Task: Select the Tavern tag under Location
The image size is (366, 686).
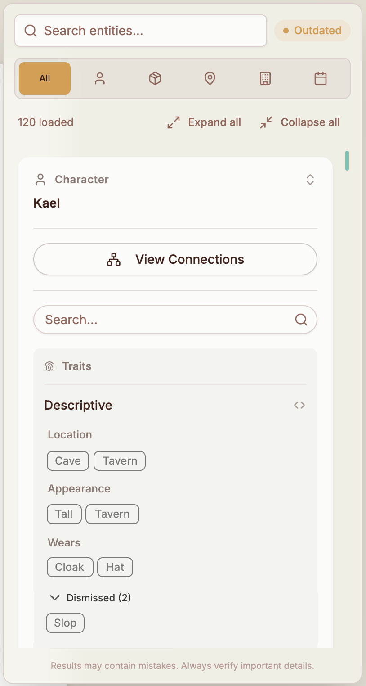Action: click(x=120, y=461)
